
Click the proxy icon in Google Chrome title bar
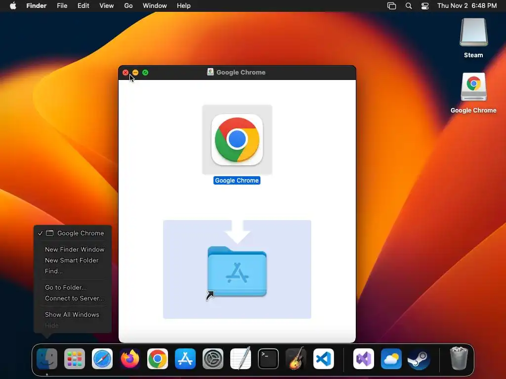click(x=211, y=72)
